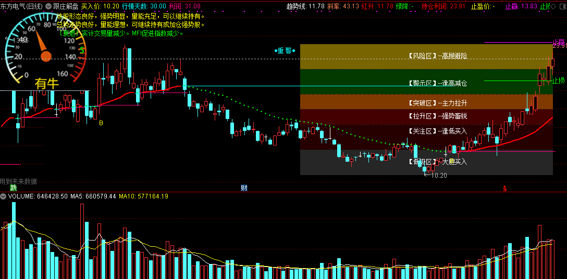Click the 【突破区】--主力拉升 zone label
Image resolution: width=567 pixels, height=279 pixels.
[437, 103]
